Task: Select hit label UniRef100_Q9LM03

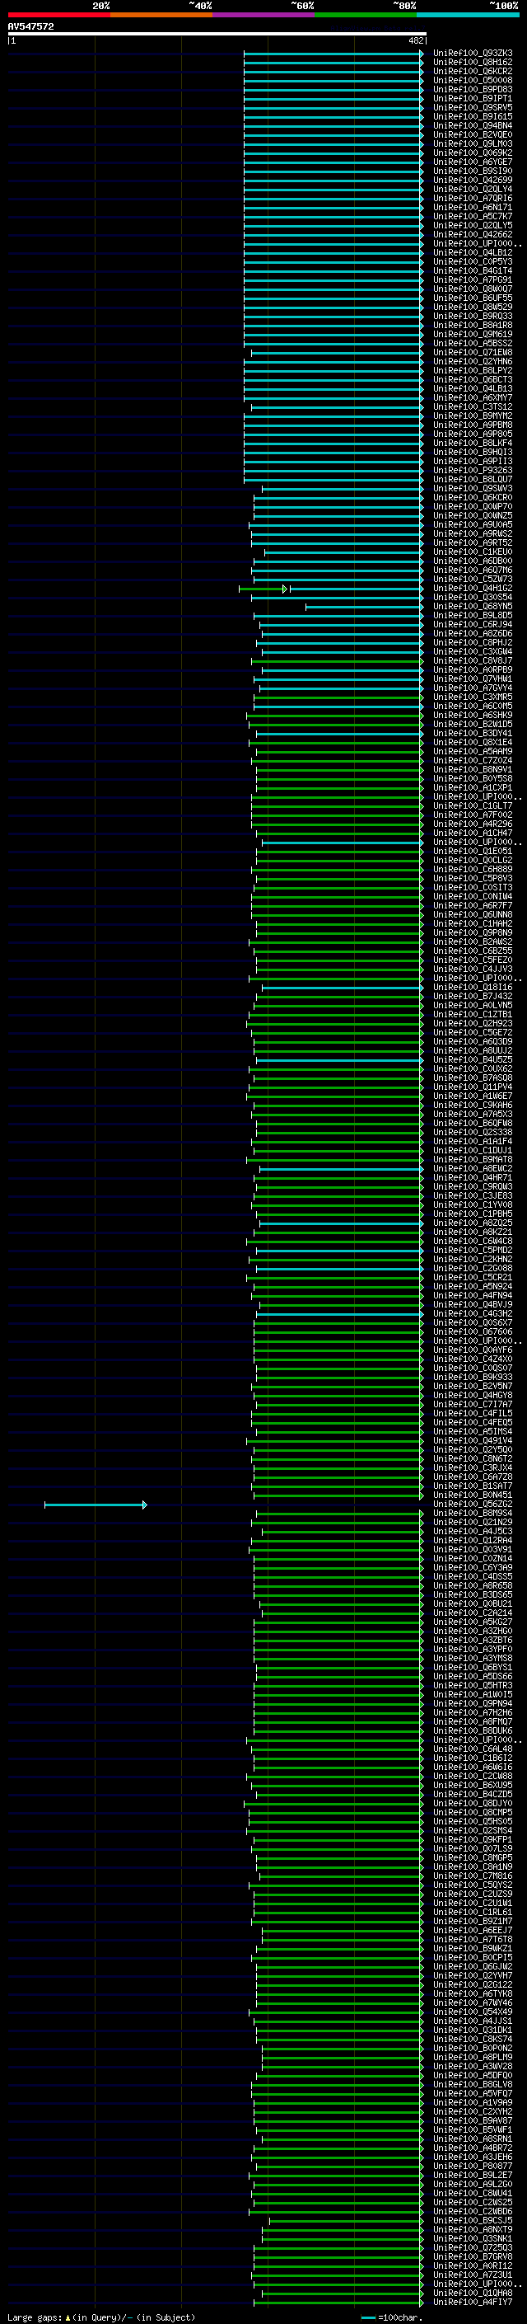Action: click(x=473, y=143)
